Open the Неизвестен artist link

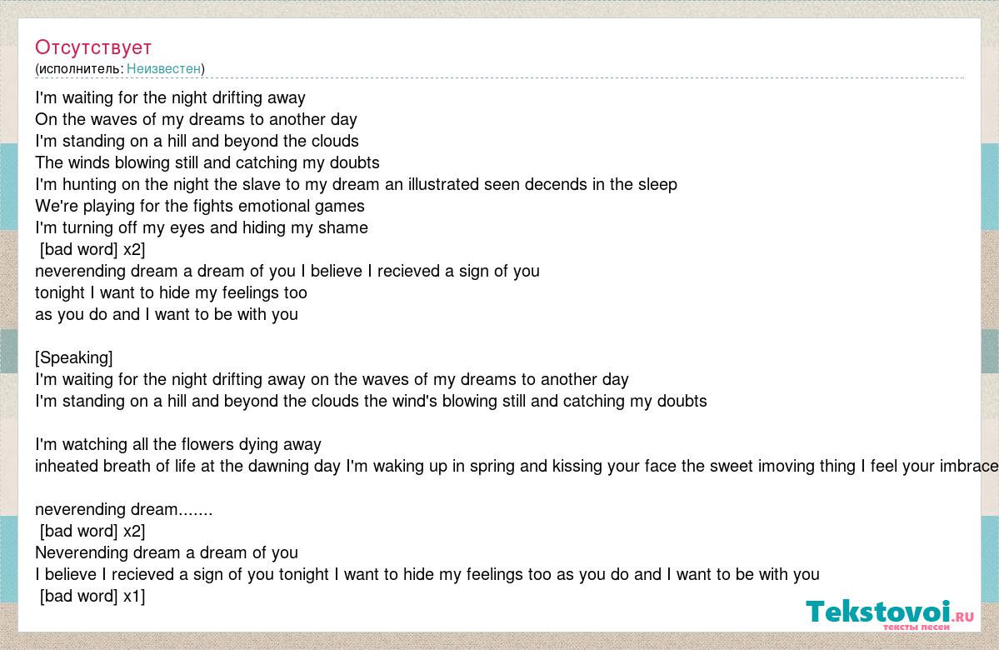click(164, 69)
